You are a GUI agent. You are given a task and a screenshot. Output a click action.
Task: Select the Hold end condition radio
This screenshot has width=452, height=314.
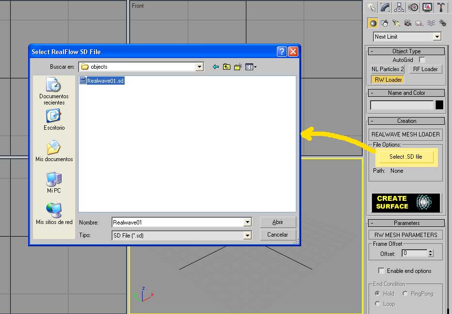[x=377, y=293]
